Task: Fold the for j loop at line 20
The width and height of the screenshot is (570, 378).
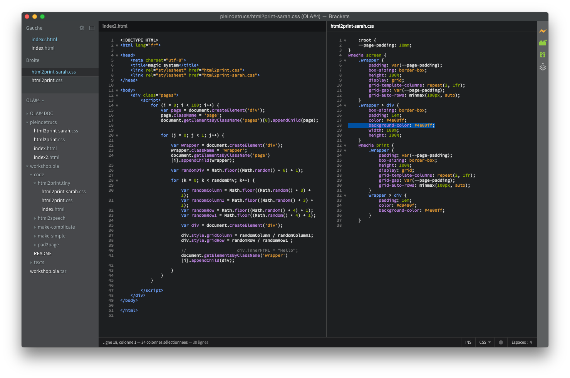Action: pyautogui.click(x=117, y=135)
